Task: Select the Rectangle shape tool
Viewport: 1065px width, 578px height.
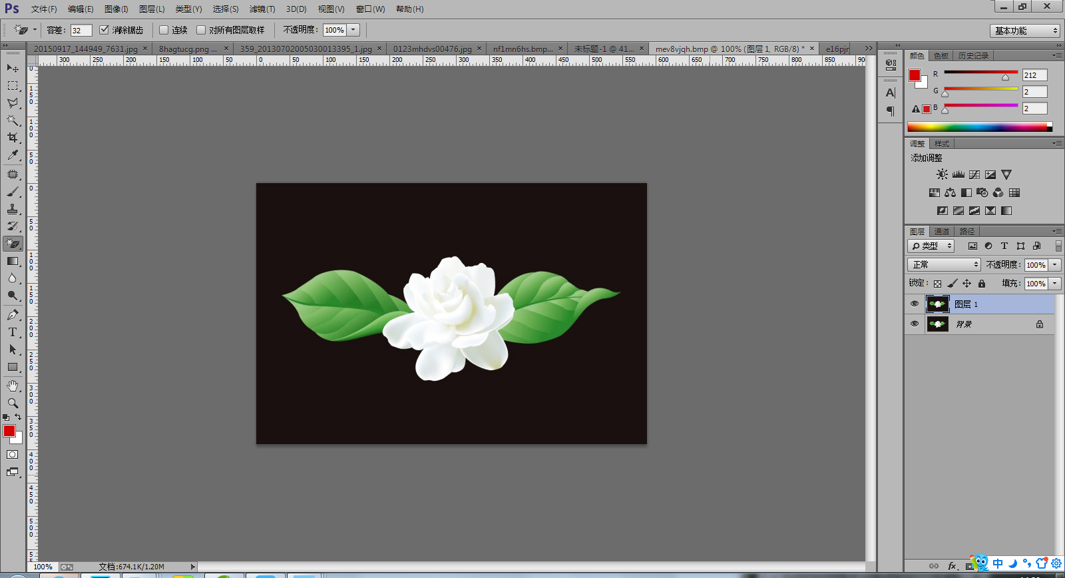Action: [x=13, y=367]
